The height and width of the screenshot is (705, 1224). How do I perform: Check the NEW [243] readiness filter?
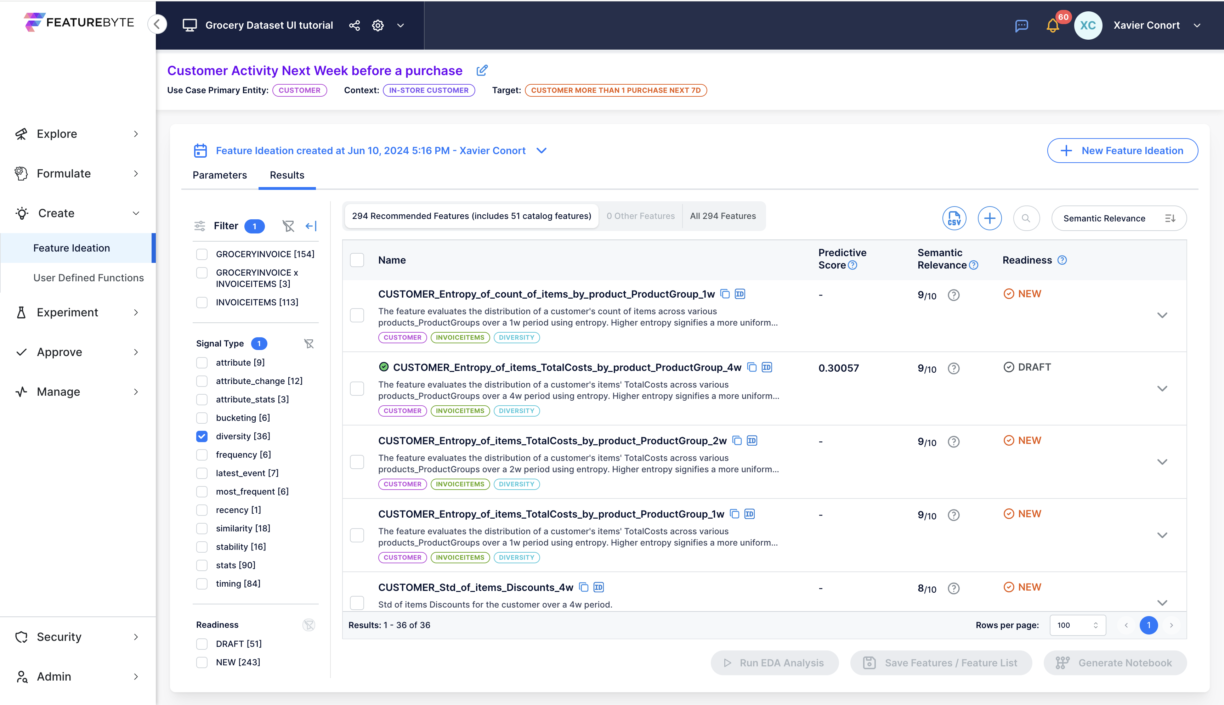[x=202, y=662]
